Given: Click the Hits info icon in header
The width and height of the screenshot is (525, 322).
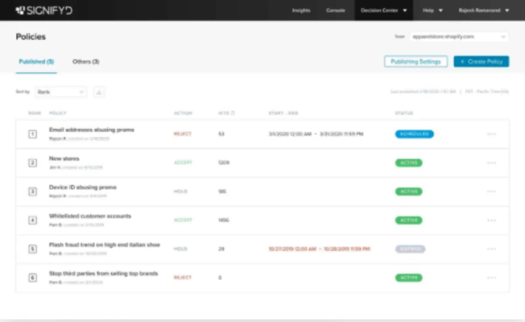Looking at the screenshot, I should click(x=233, y=113).
